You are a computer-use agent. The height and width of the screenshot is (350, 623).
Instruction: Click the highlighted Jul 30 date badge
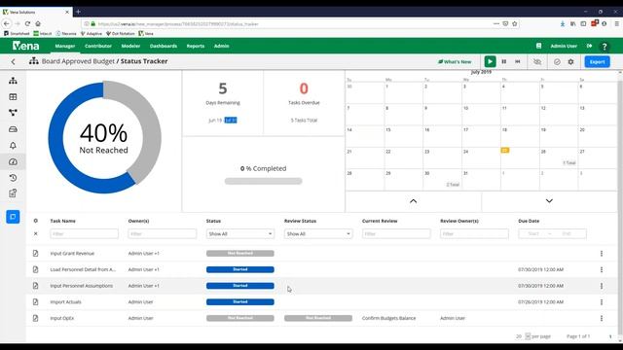(x=231, y=121)
